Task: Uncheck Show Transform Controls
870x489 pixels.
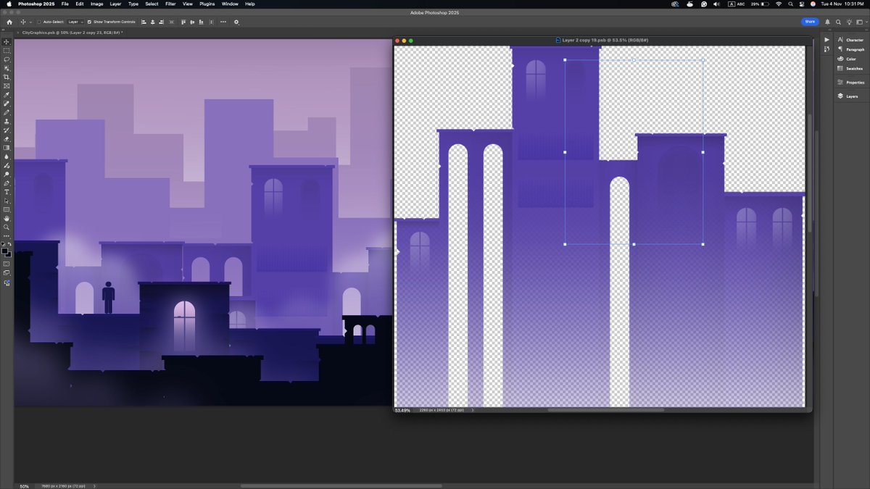Action: click(89, 22)
